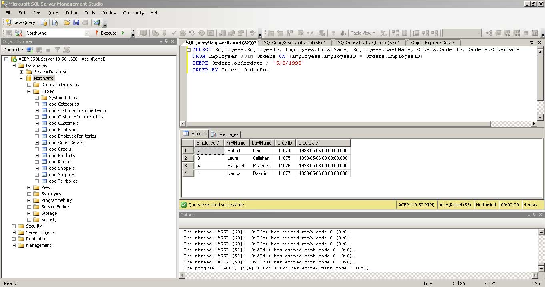
Task: Expand the dbo.Employees table node
Action: click(37, 130)
